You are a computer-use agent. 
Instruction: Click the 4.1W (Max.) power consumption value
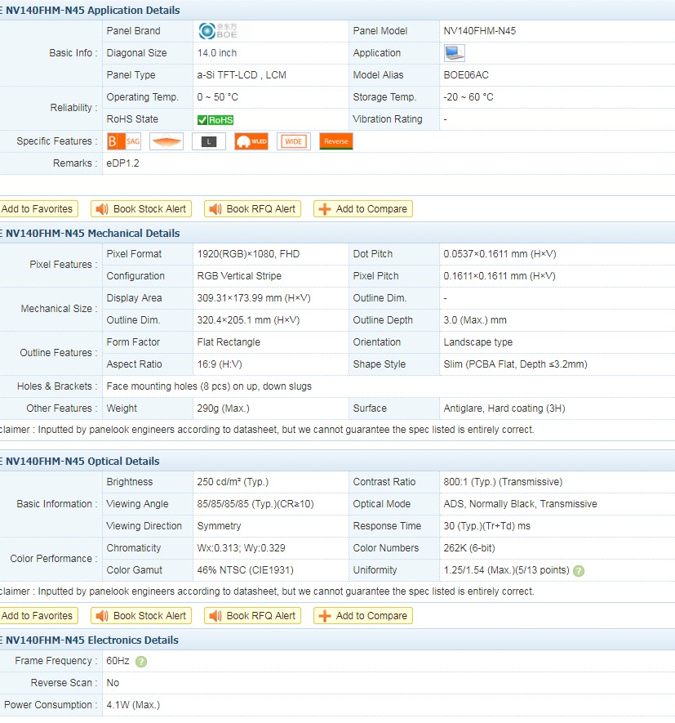point(133,705)
